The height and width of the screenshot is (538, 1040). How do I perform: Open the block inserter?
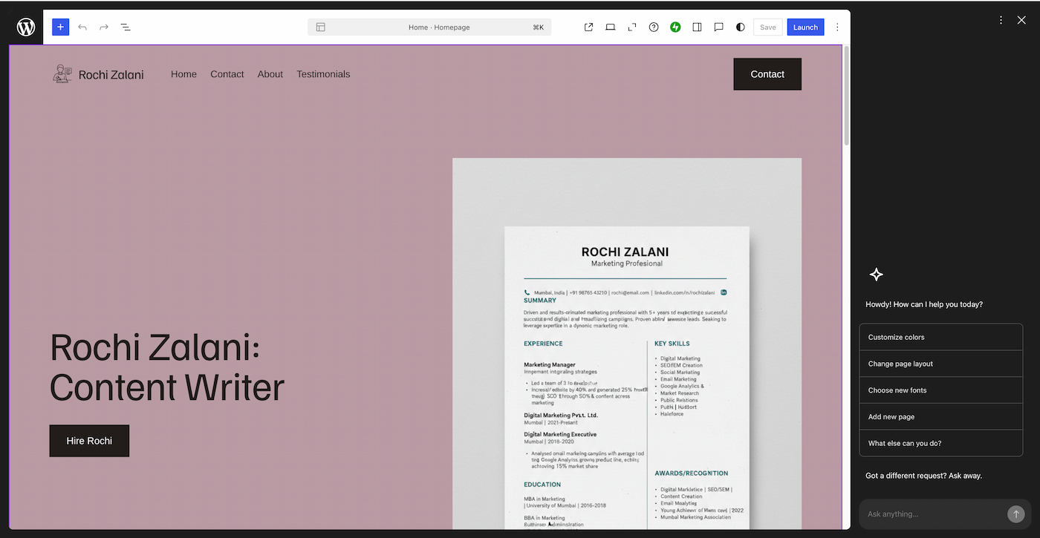click(x=60, y=27)
